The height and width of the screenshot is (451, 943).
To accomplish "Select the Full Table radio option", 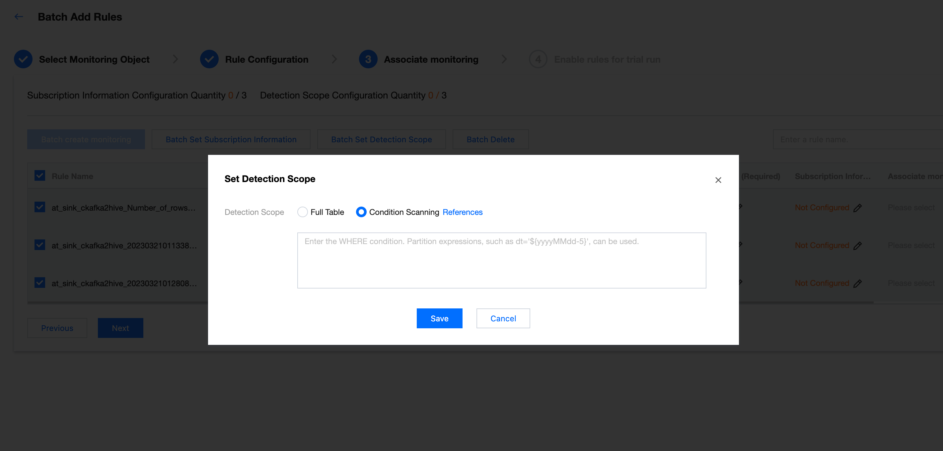I will click(302, 212).
